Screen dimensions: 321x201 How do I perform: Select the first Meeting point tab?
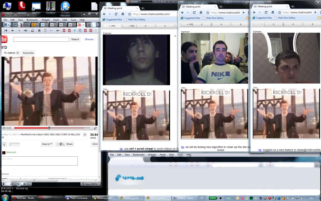point(121,8)
